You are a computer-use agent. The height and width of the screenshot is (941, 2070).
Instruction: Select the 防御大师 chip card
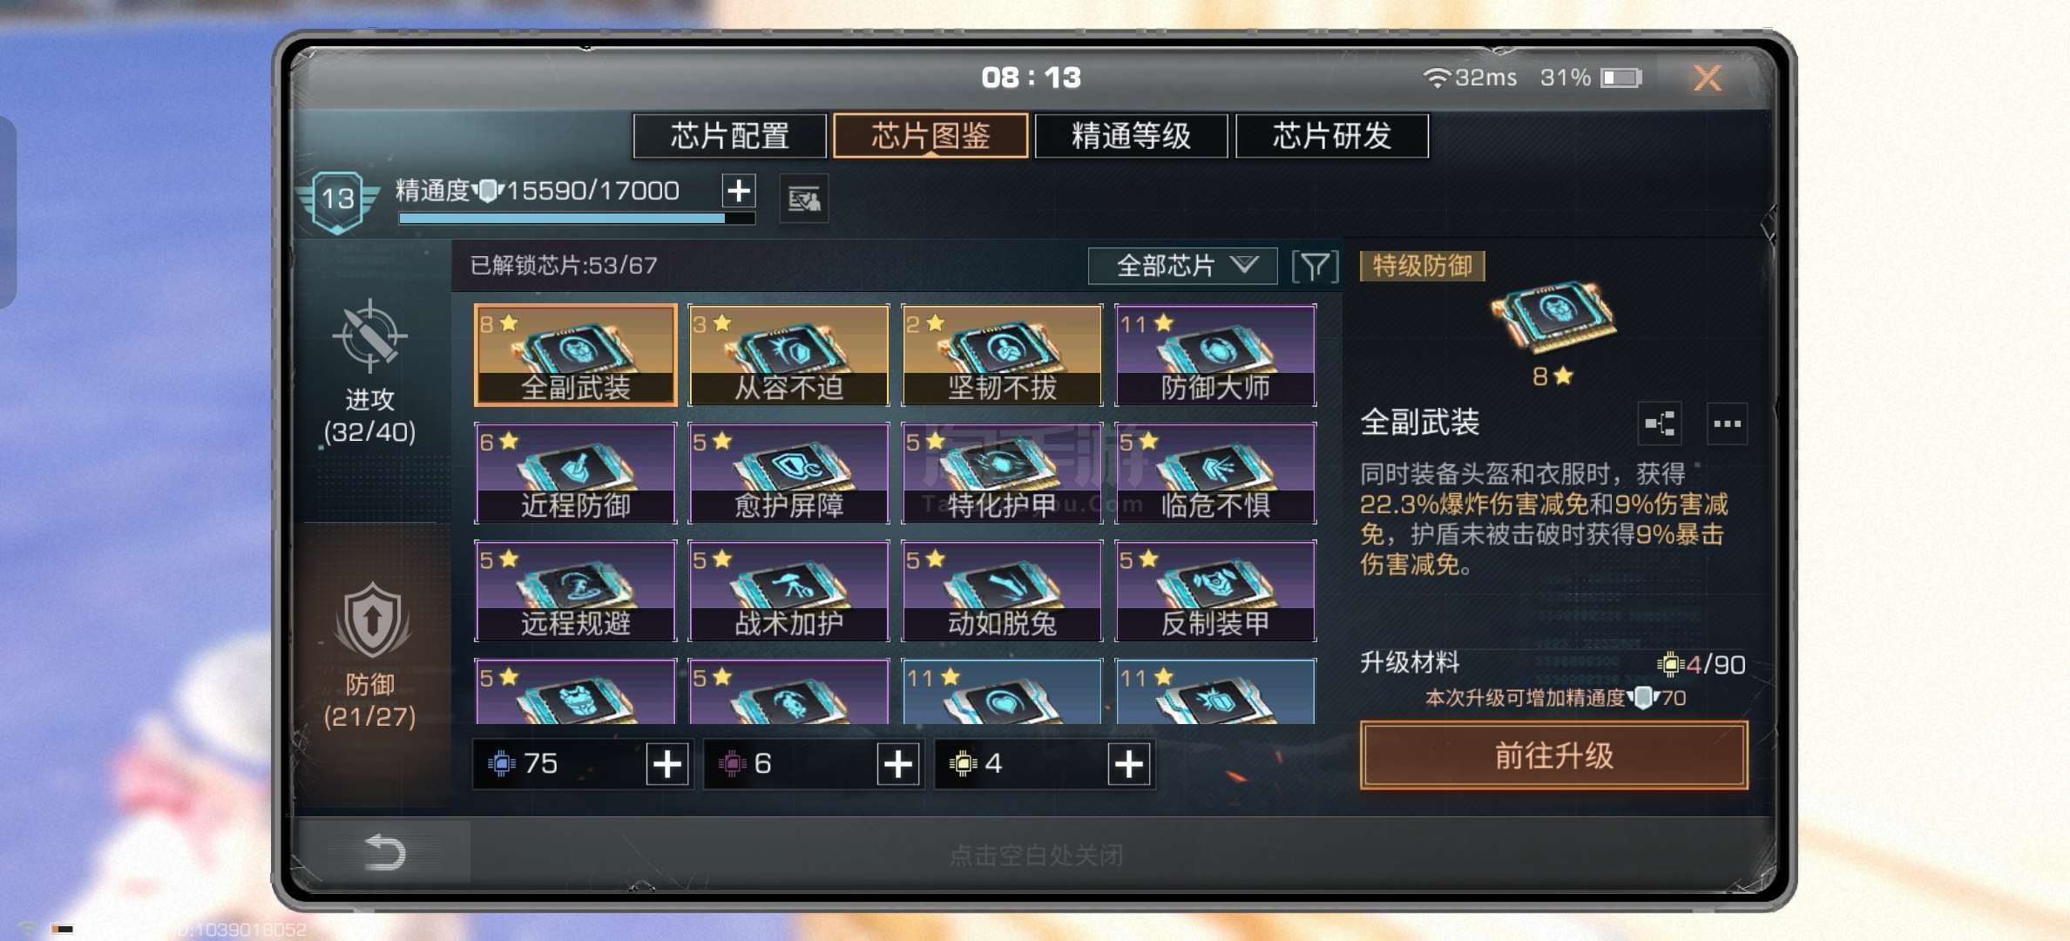[x=1216, y=355]
